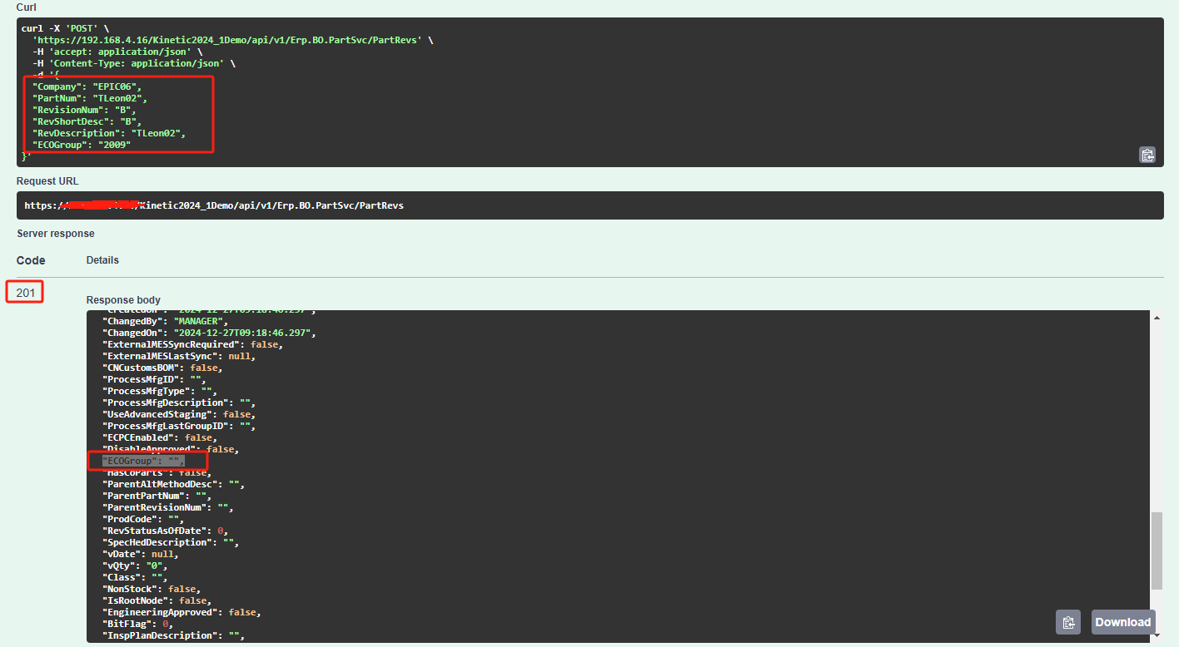Click the "ExternalMESLastSync": null line
The height and width of the screenshot is (647, 1179).
click(x=178, y=356)
